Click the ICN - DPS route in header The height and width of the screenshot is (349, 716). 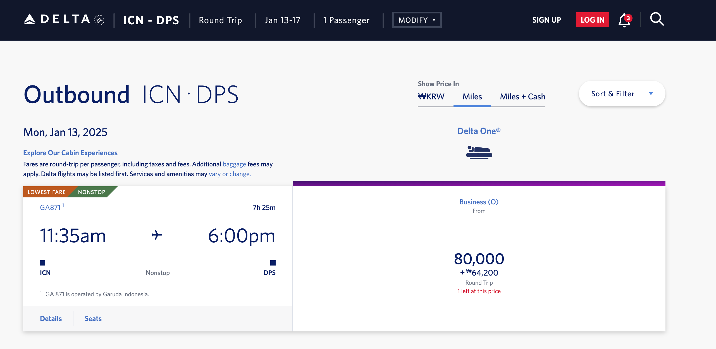coord(151,20)
